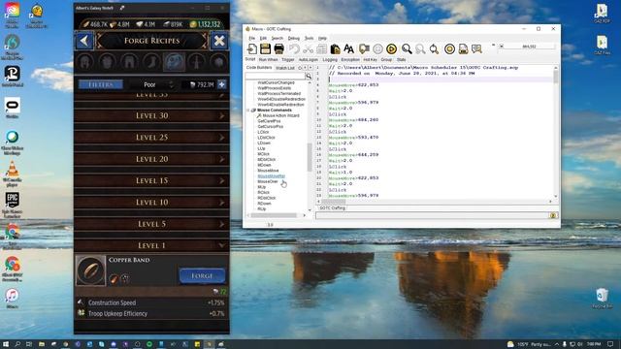Open the Debug menu
Viewport: 621px width, 349px height.
coord(293,39)
